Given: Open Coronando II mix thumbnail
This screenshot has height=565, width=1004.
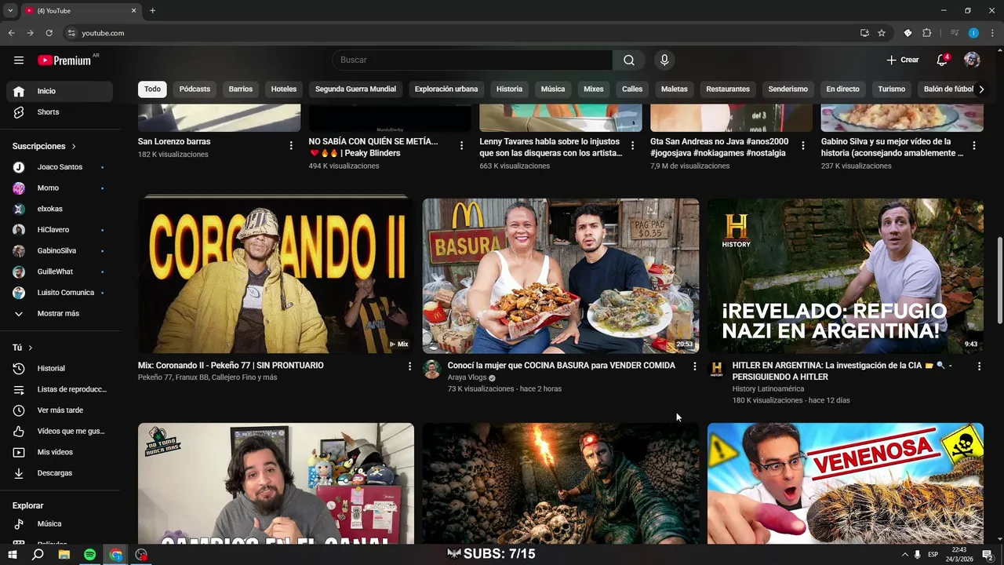Looking at the screenshot, I should [x=276, y=275].
